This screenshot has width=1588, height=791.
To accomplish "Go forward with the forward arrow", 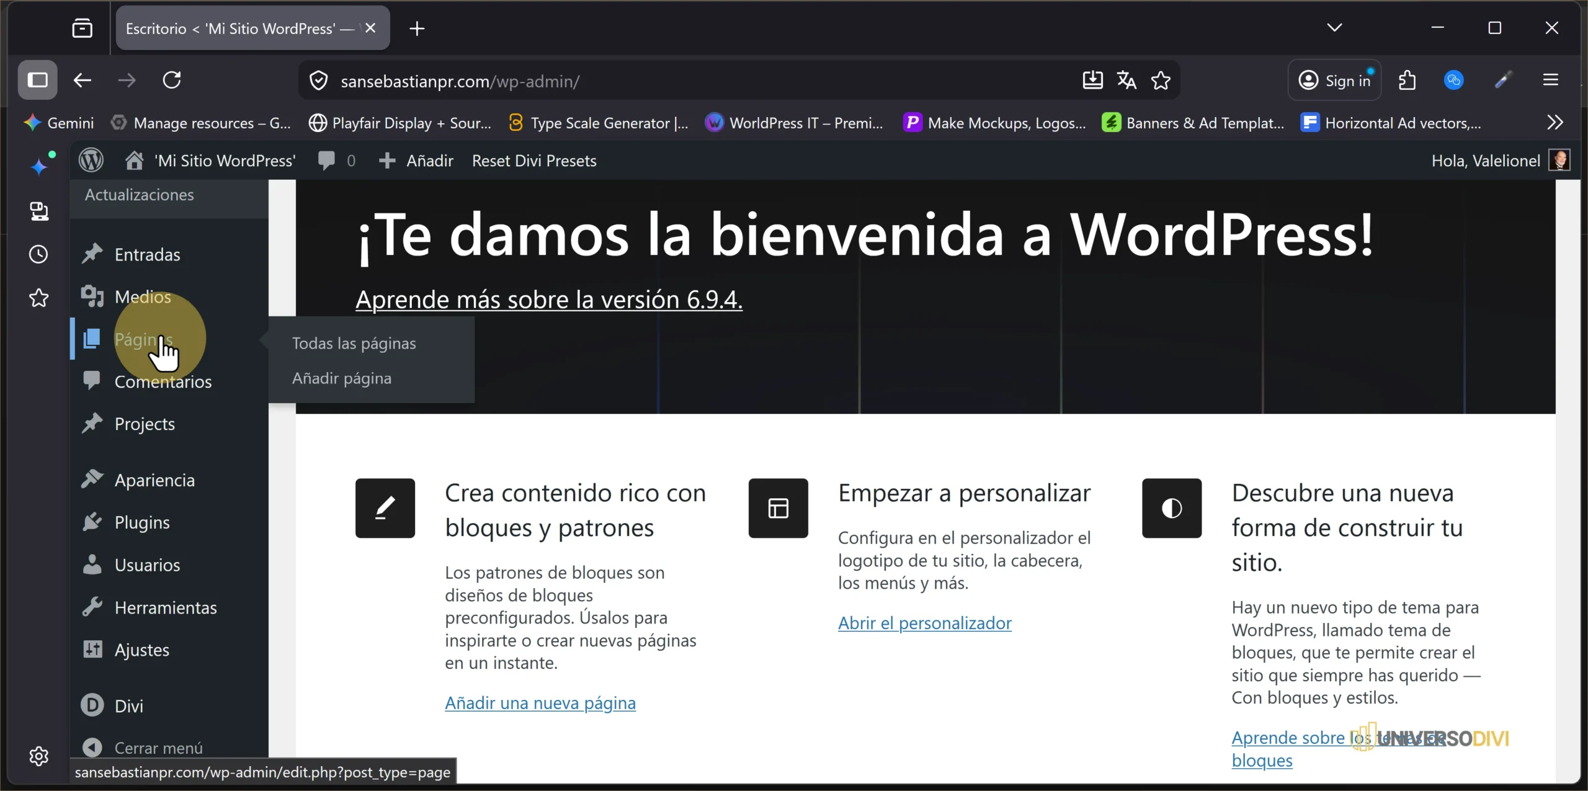I will click(127, 80).
